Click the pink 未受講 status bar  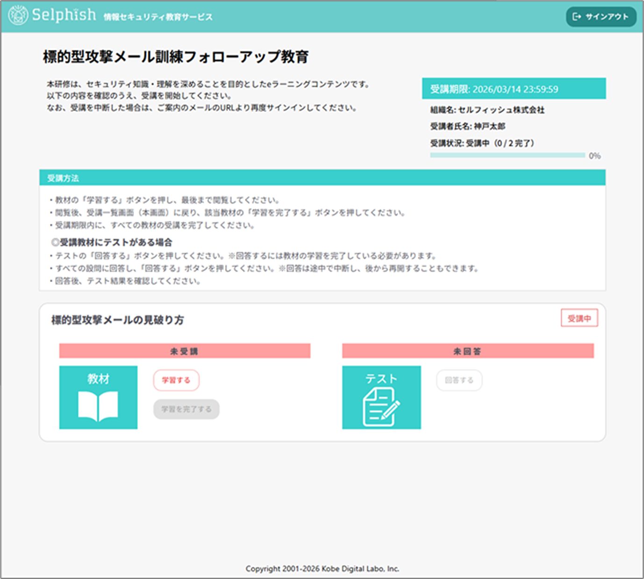click(185, 351)
